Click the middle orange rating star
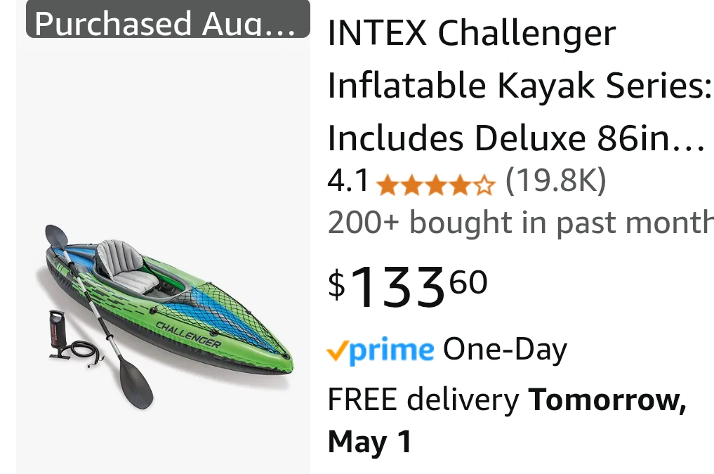 tap(436, 186)
